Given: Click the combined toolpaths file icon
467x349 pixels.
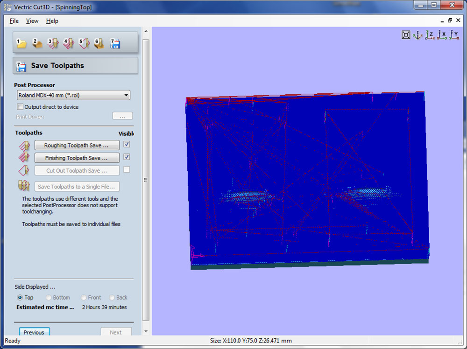Looking at the screenshot, I should pos(24,186).
